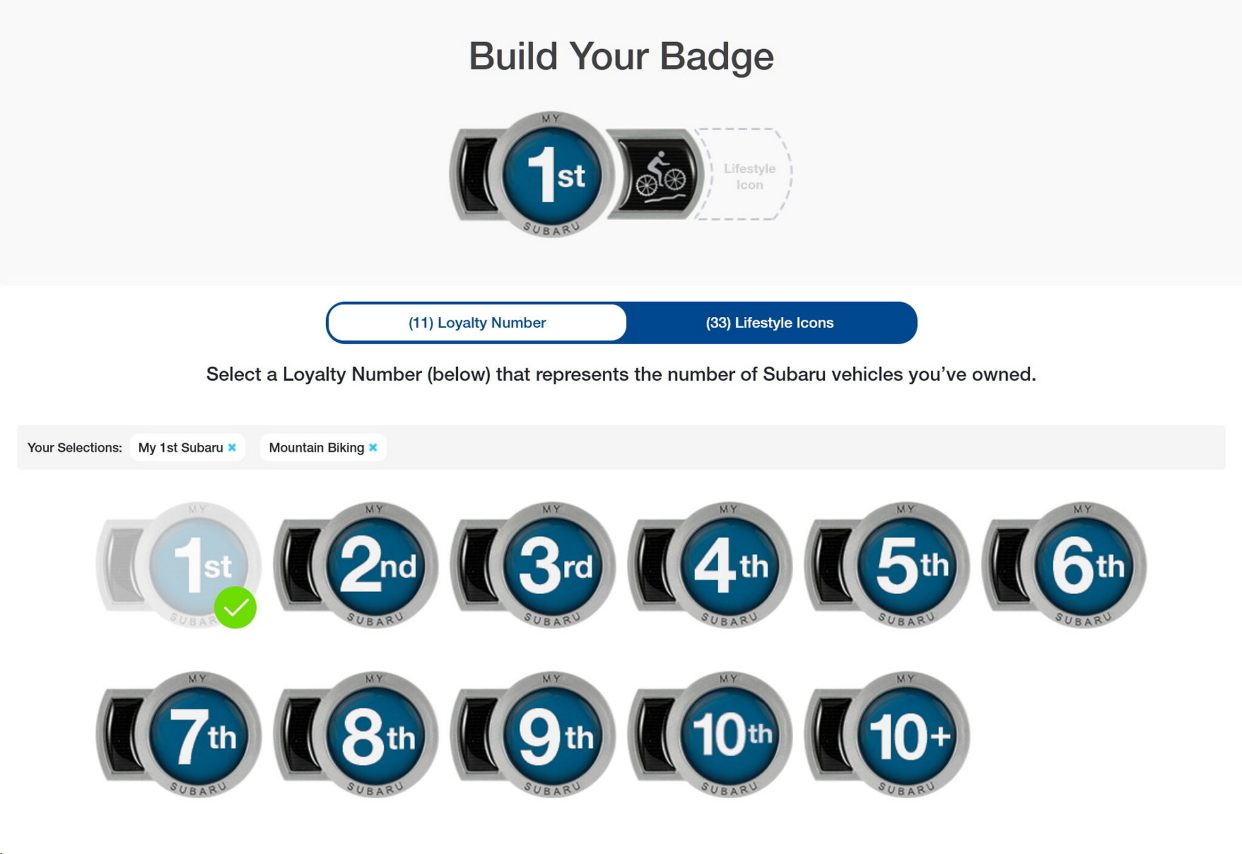Viewport: 1242px width, 854px height.
Task: Pick the 4th Subaru badge
Action: pyautogui.click(x=730, y=565)
